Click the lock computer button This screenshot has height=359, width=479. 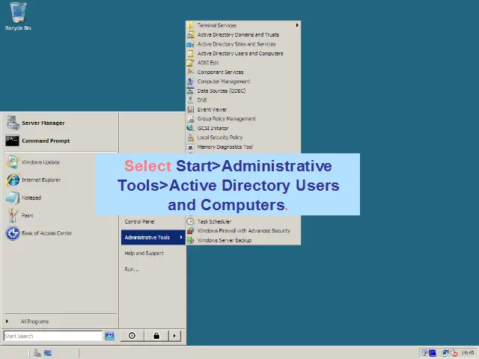(156, 336)
